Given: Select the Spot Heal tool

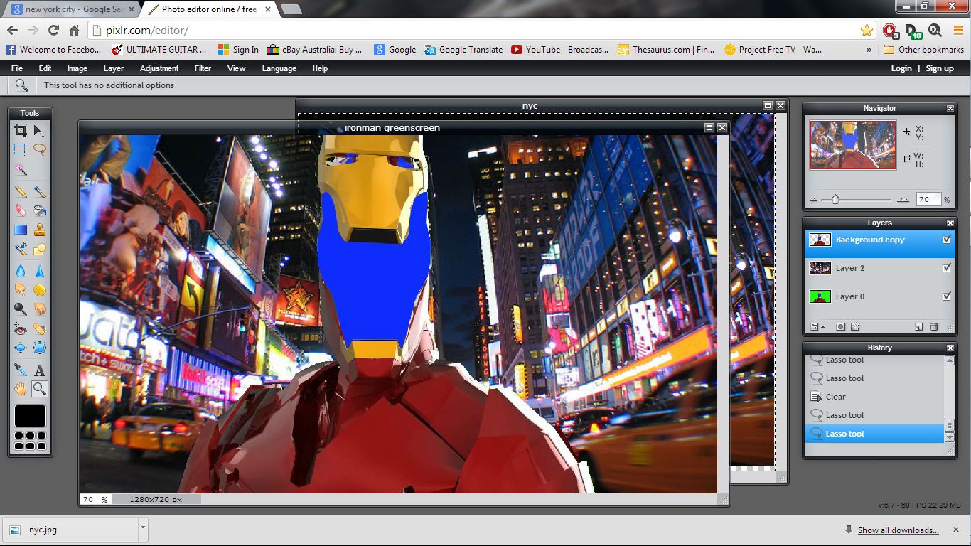Looking at the screenshot, I should click(40, 329).
